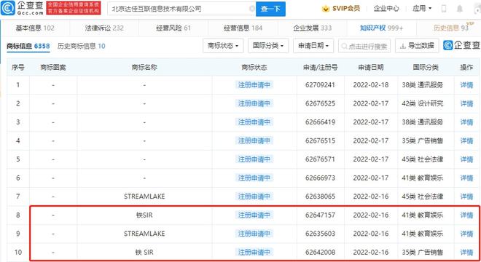This screenshot has height=262, width=481.
Task: Open 详情 for application 62642008
Action: click(x=466, y=253)
